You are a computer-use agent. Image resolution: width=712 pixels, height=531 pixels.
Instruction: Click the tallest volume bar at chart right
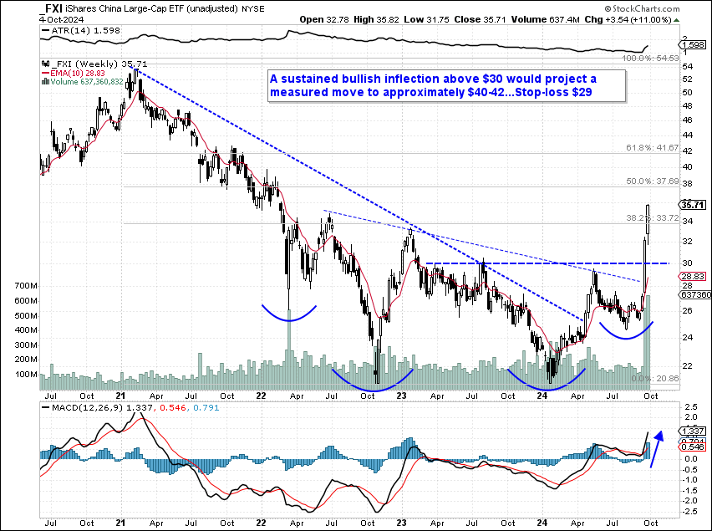[x=648, y=343]
